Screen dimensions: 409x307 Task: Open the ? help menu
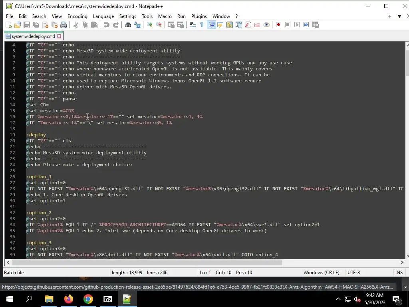tap(236, 16)
